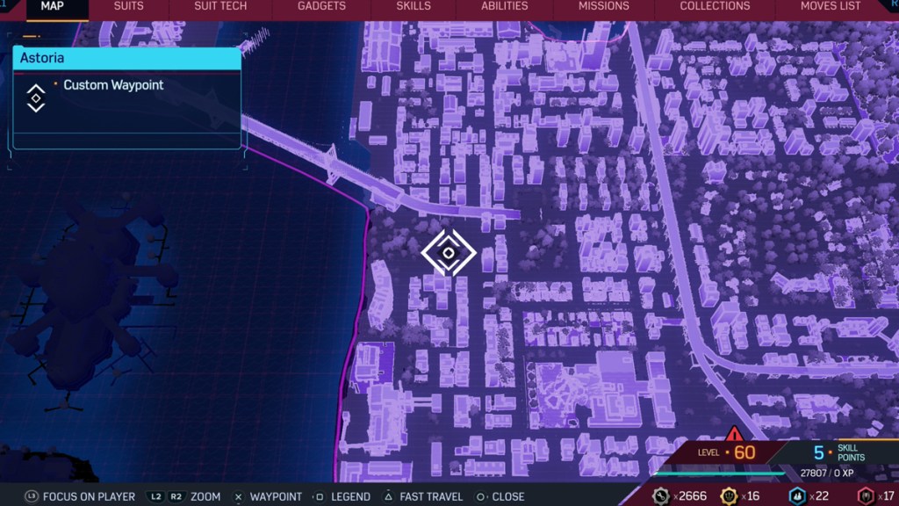Image resolution: width=899 pixels, height=506 pixels.
Task: Go to the Gadgets tab
Action: pos(321,6)
